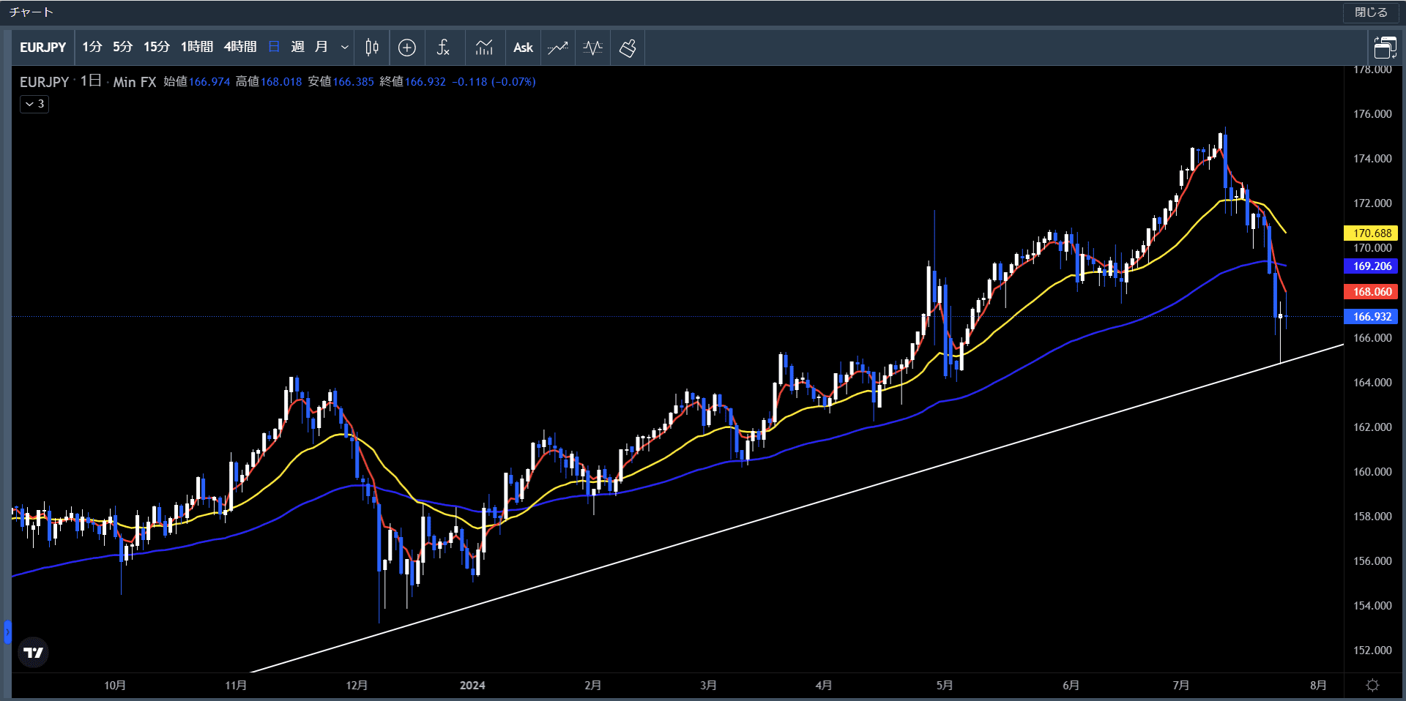Click the blue left-edge panel handle
The width and height of the screenshot is (1406, 701).
click(x=7, y=631)
